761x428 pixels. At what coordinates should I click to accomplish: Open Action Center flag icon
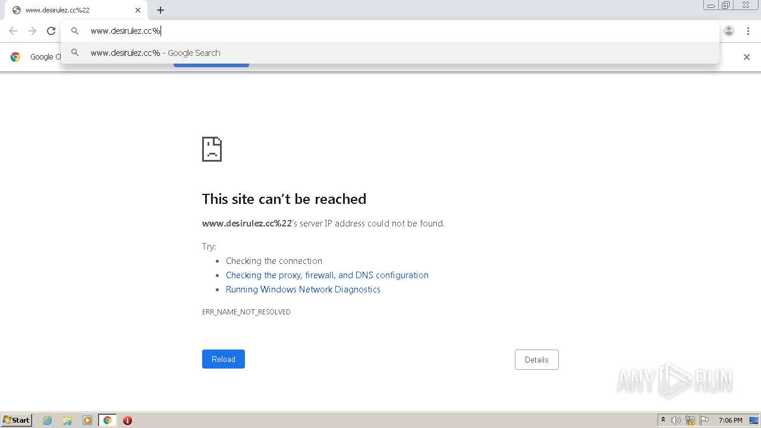(x=705, y=420)
